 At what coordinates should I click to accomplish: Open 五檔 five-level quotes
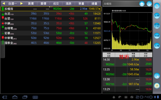pos(157,45)
